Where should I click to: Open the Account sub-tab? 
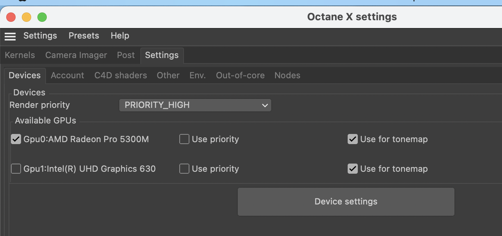(x=67, y=76)
